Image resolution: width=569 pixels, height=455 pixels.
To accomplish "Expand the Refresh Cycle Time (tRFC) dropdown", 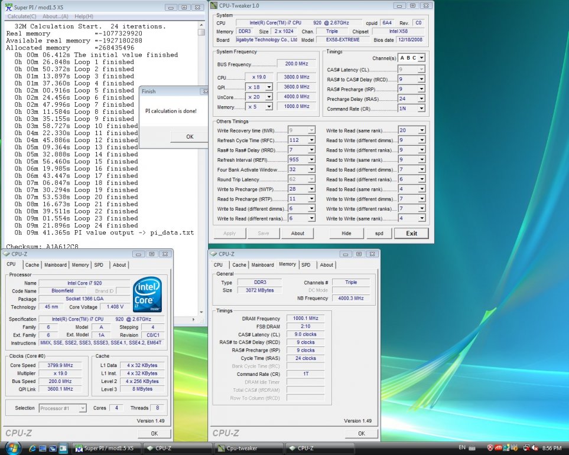I will pos(311,140).
